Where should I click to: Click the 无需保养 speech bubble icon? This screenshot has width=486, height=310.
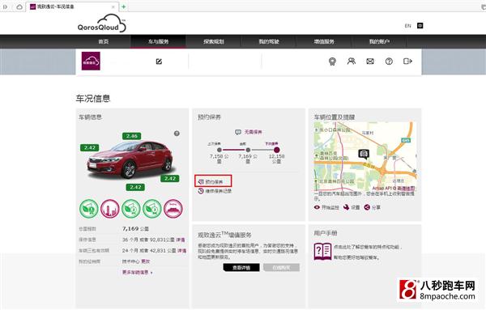point(237,132)
